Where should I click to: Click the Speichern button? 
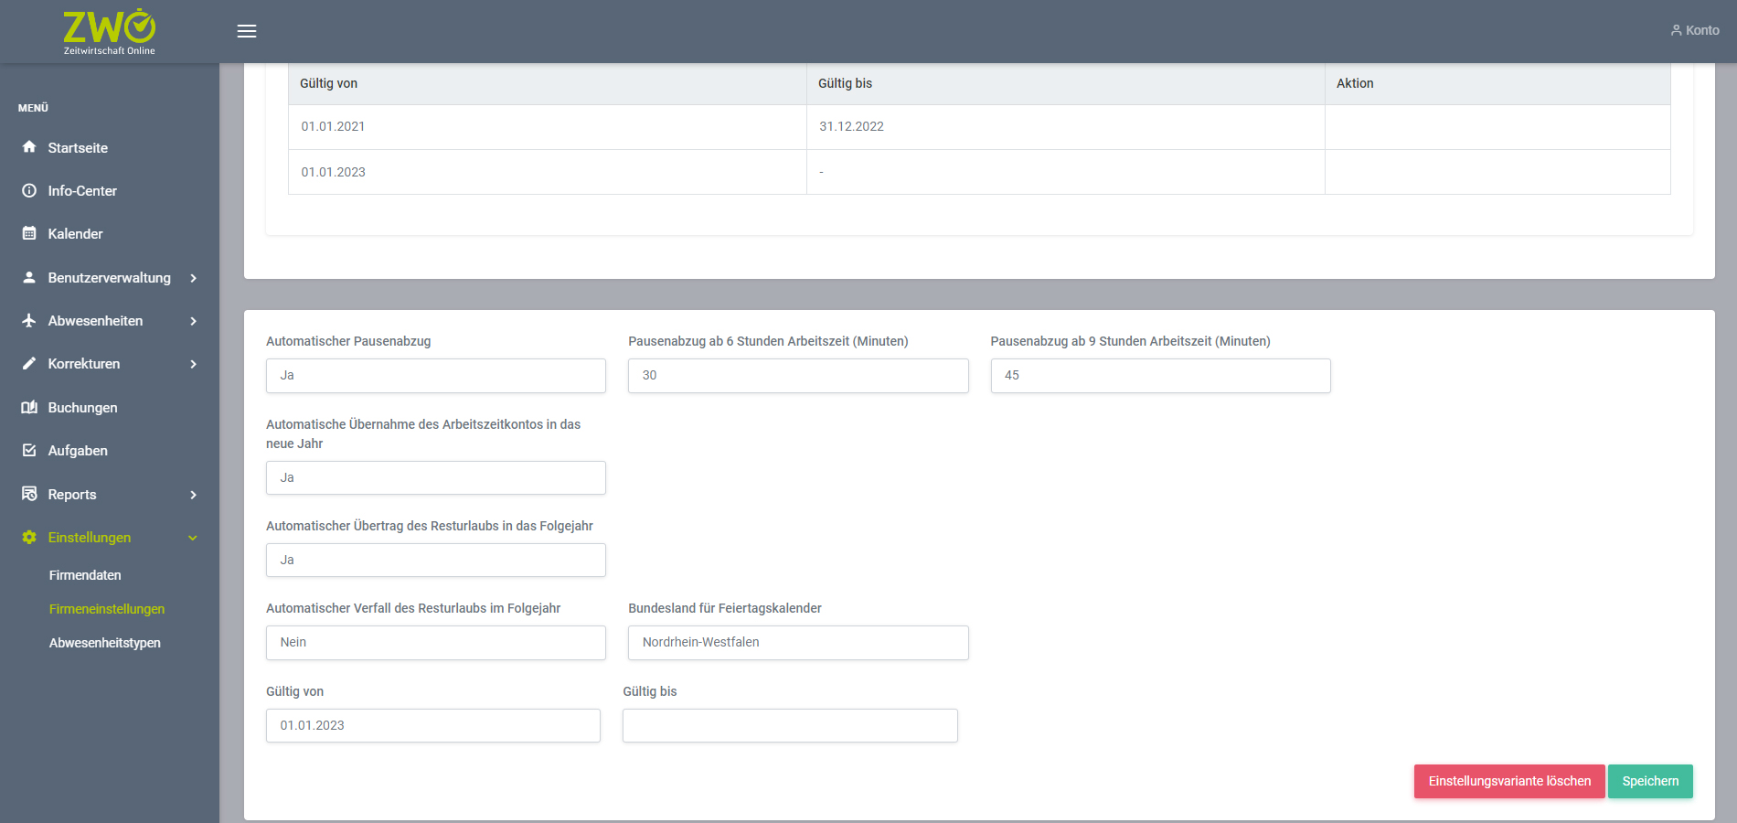click(x=1650, y=781)
